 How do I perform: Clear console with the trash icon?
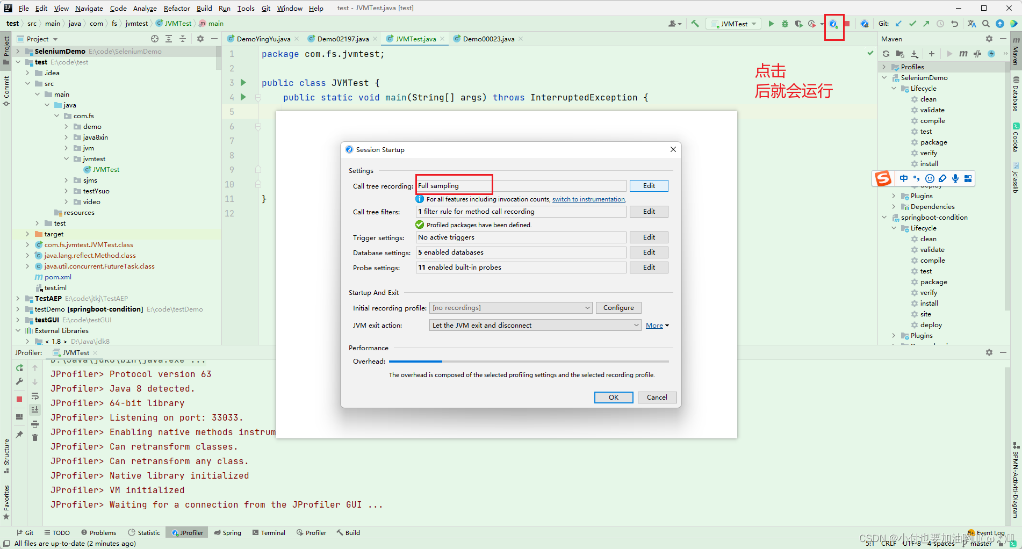click(35, 438)
